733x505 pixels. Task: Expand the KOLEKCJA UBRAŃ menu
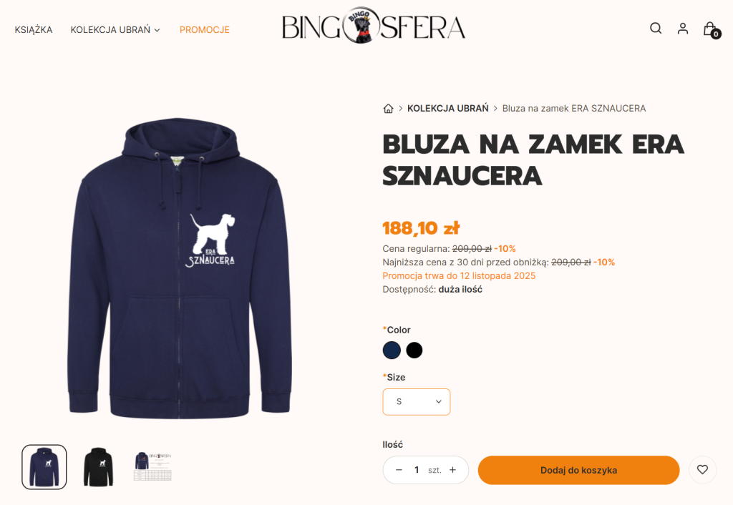point(115,30)
